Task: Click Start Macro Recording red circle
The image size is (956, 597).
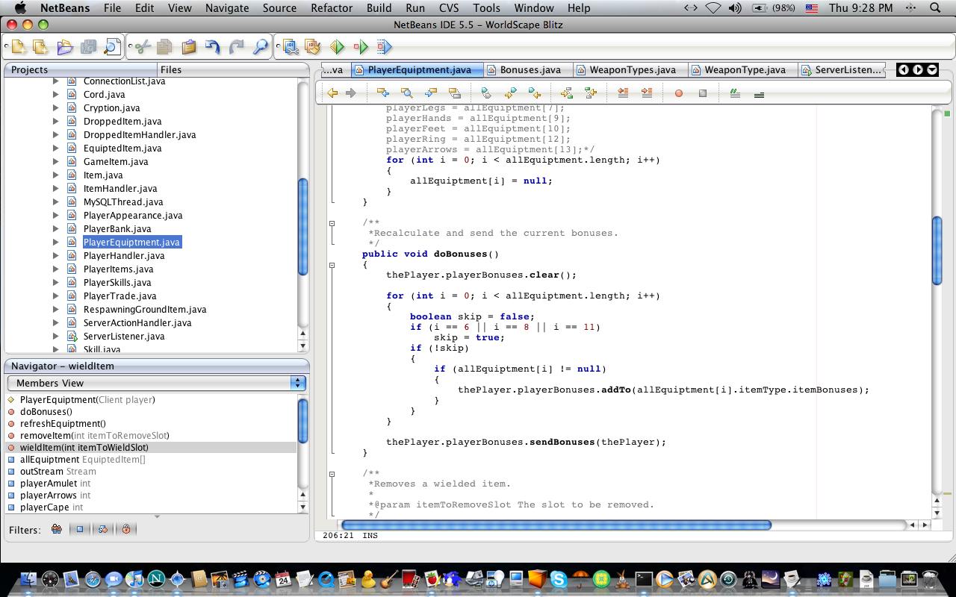Action: (679, 93)
